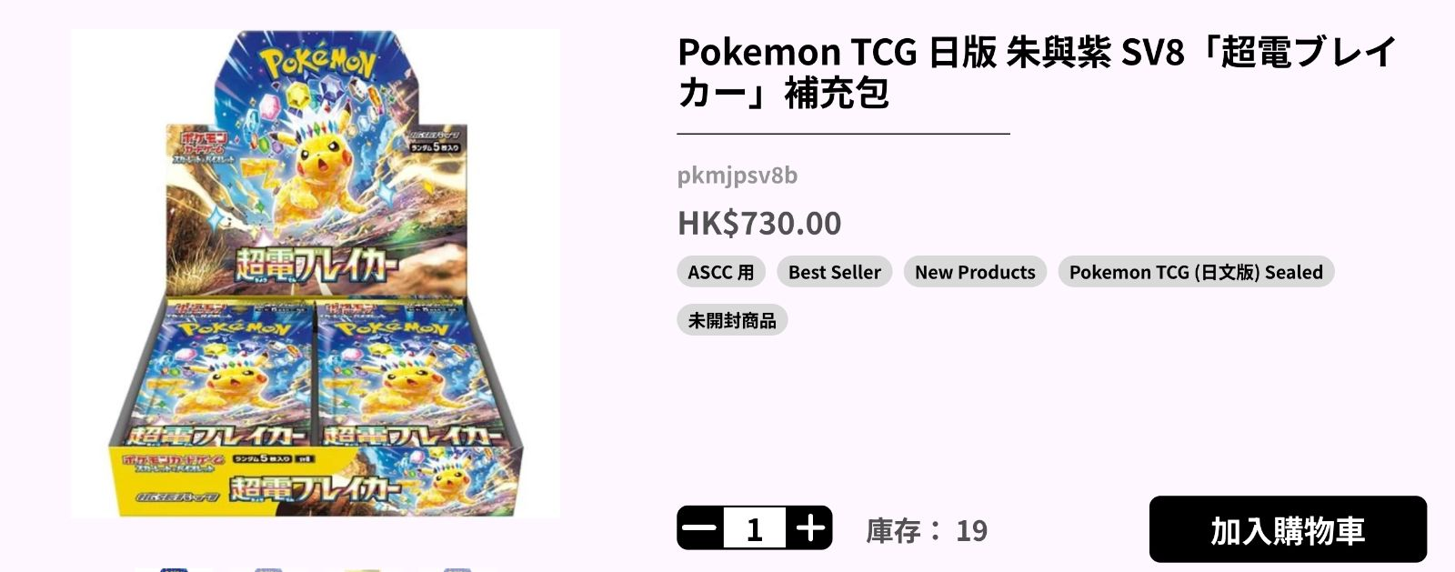Click the Pokemon TCG (日文版) Sealed tag
The height and width of the screenshot is (572, 1455).
coord(1196,272)
